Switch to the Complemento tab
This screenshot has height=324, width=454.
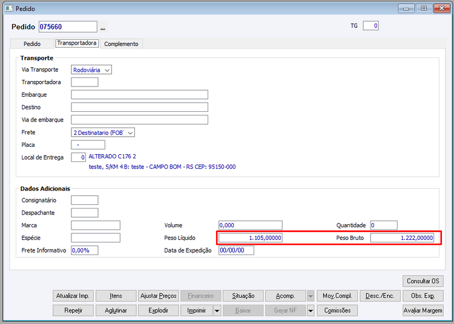[x=121, y=44]
